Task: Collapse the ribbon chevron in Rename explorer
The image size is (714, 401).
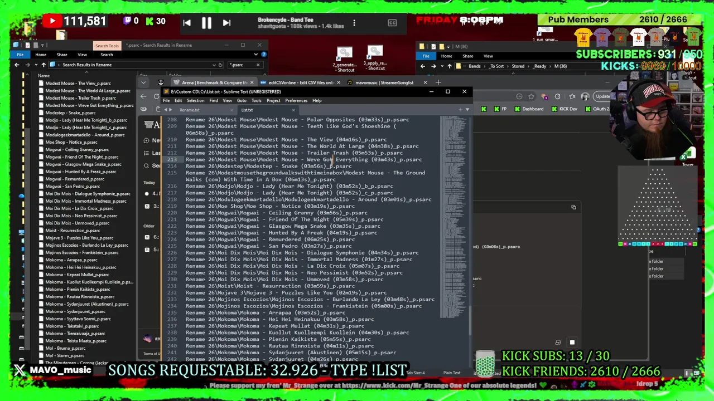Action: (256, 55)
